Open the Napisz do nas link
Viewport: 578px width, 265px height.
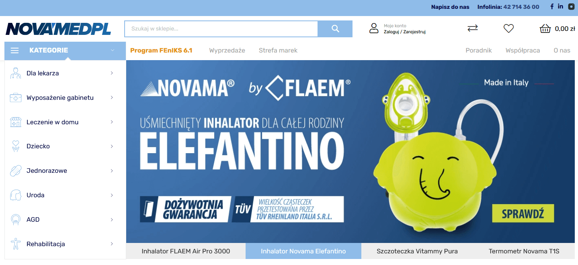tap(450, 7)
